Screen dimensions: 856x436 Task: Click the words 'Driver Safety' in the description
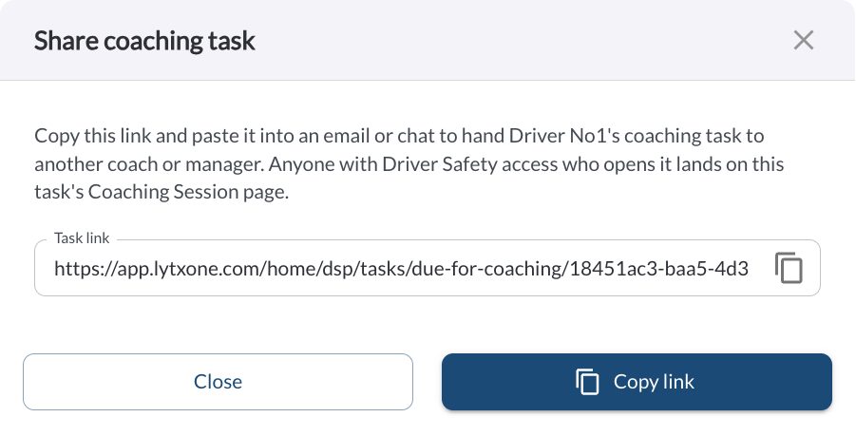click(x=440, y=164)
